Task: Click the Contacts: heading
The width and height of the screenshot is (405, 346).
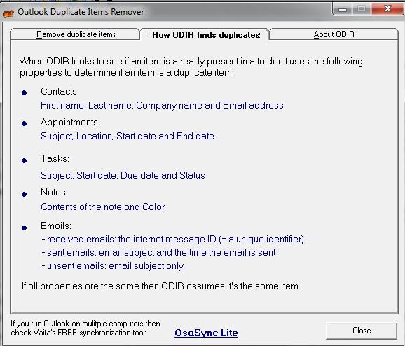Action: pyautogui.click(x=60, y=92)
